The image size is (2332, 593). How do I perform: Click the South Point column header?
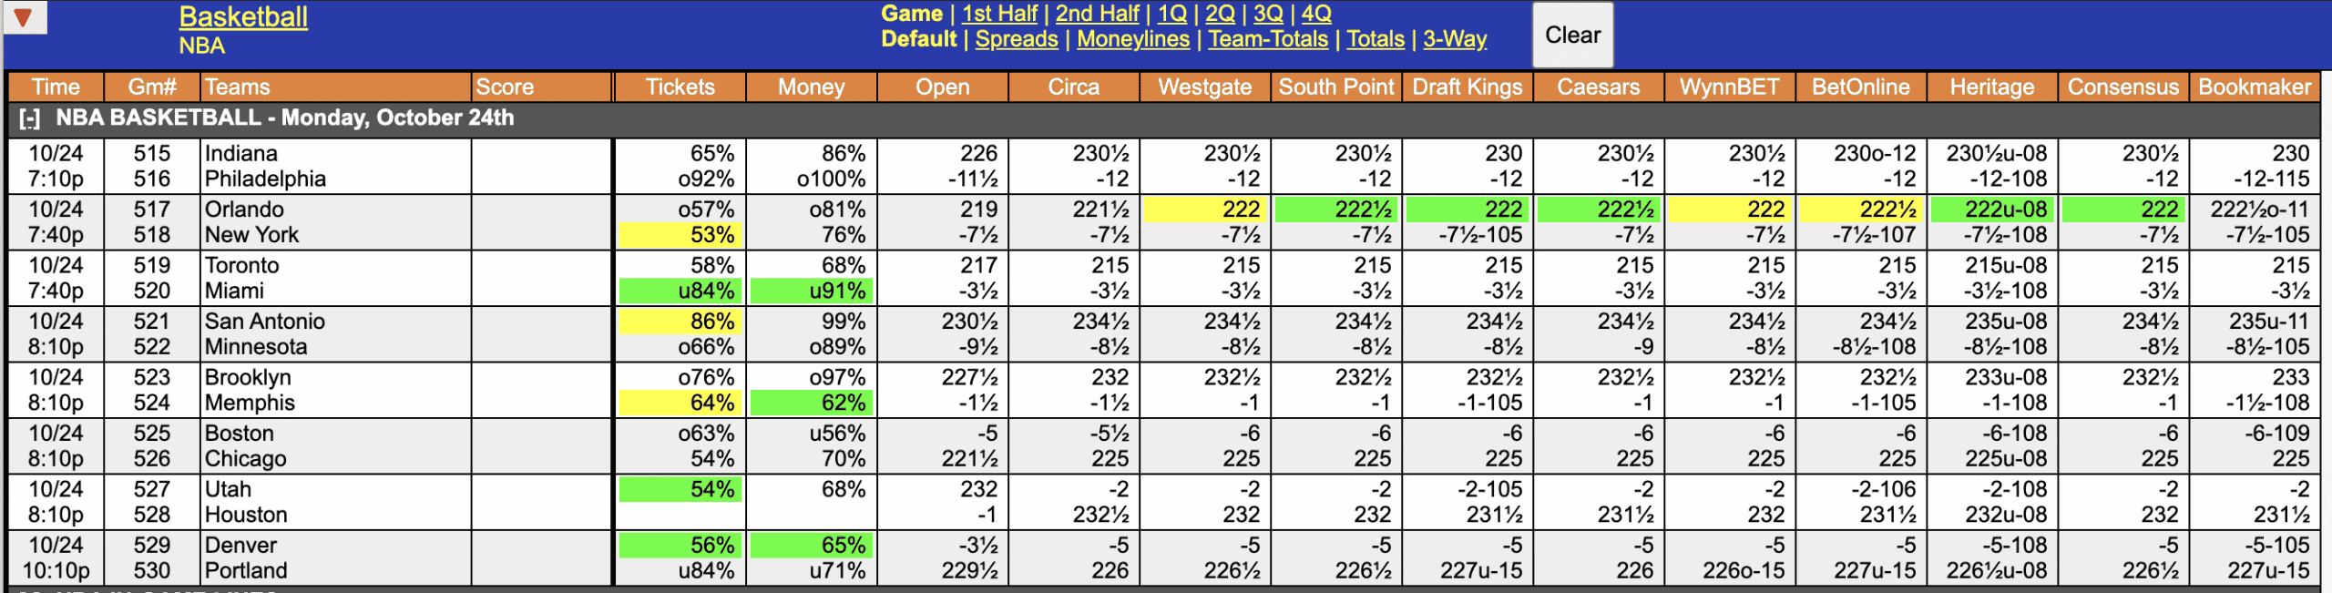pos(1336,87)
